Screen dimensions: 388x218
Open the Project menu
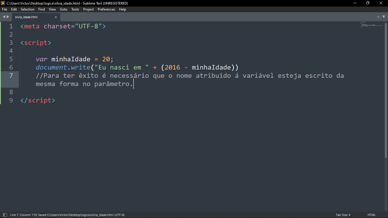(88, 9)
